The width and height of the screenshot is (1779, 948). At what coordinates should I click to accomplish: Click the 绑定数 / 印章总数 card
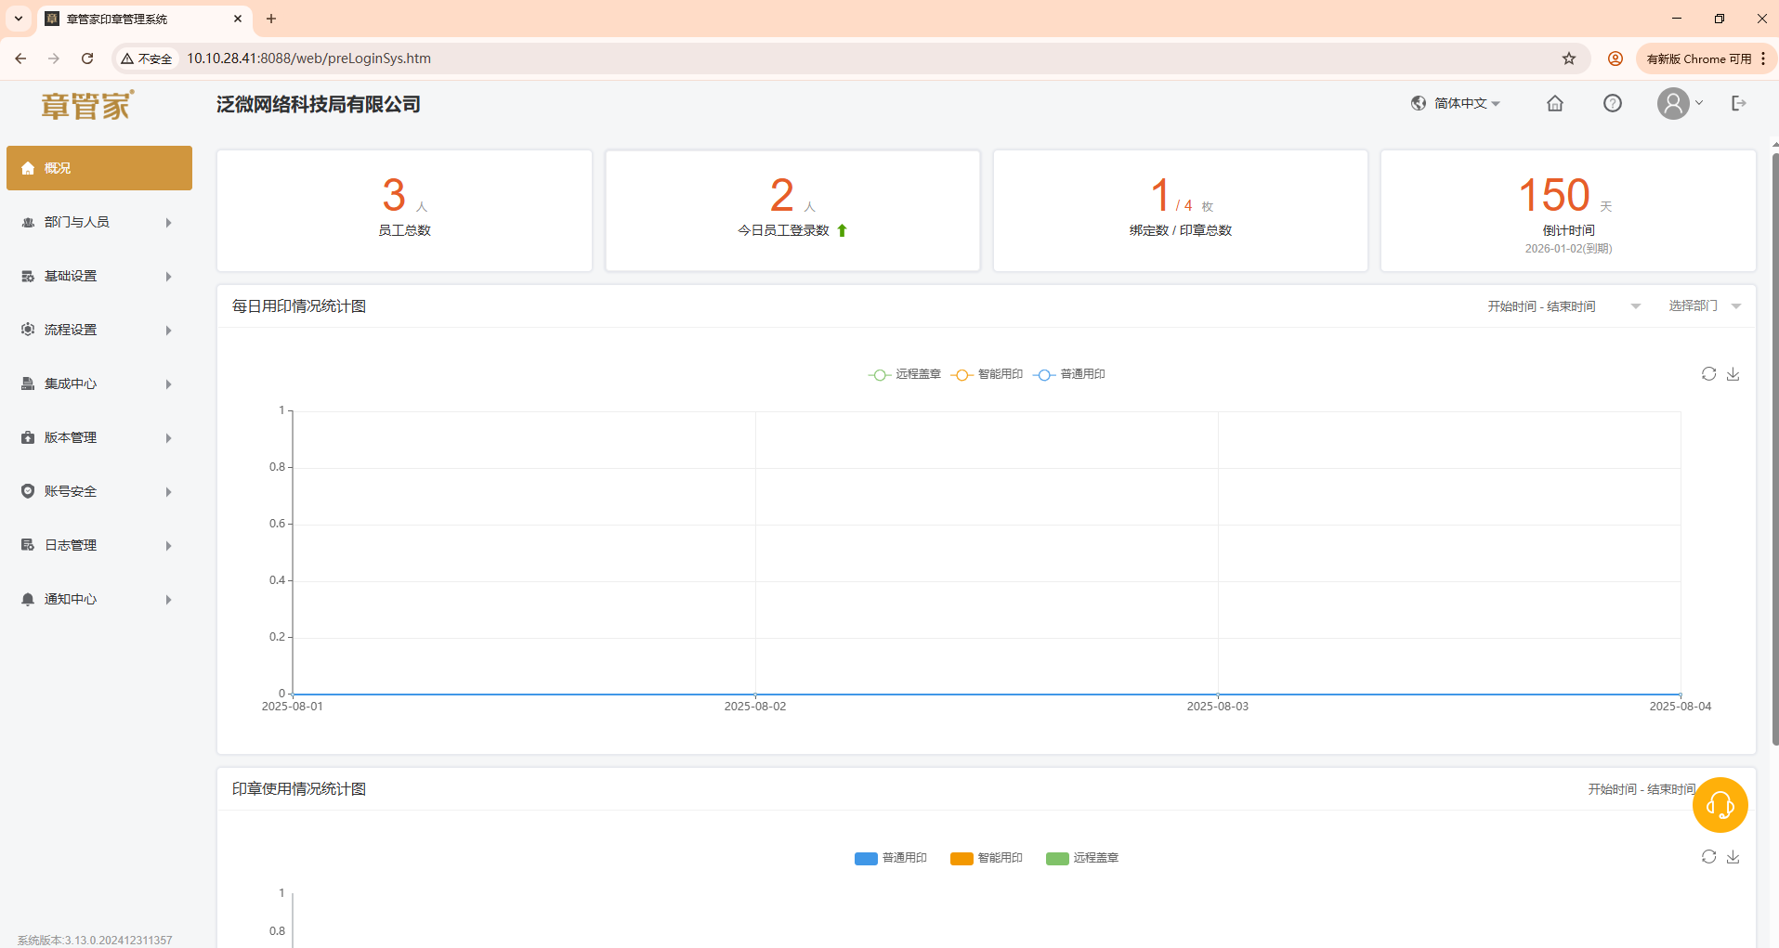coord(1181,211)
